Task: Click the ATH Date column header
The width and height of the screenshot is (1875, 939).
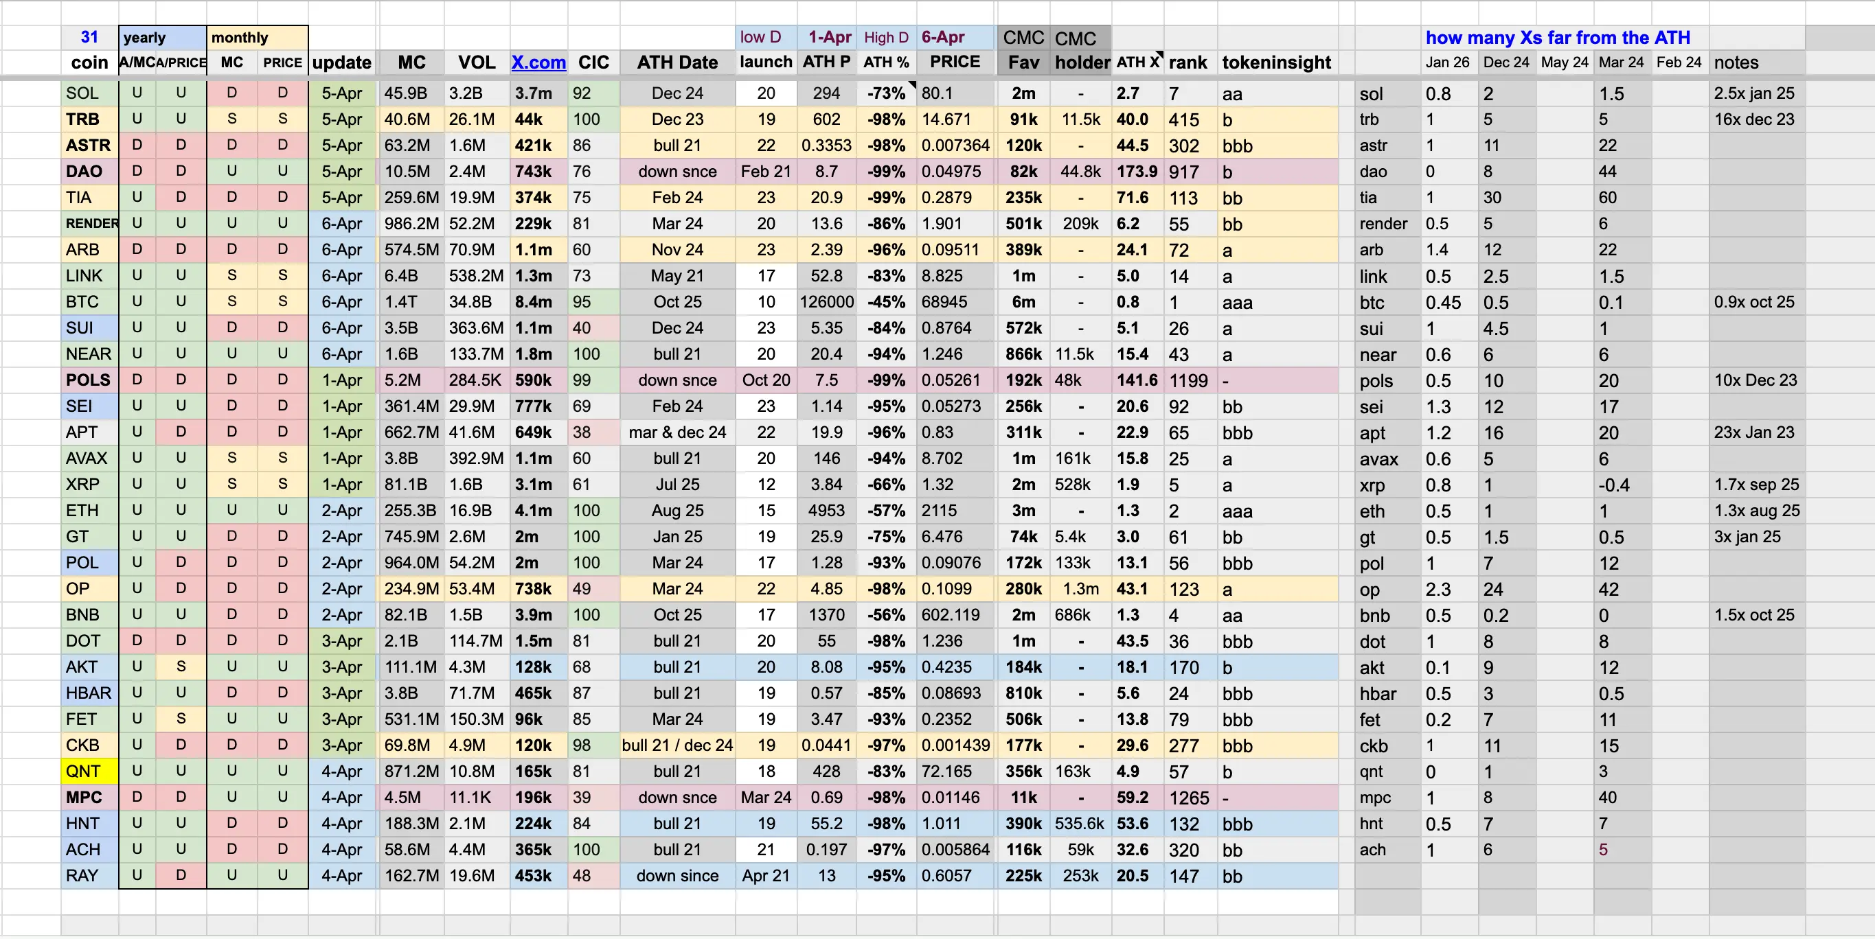Action: pyautogui.click(x=677, y=62)
